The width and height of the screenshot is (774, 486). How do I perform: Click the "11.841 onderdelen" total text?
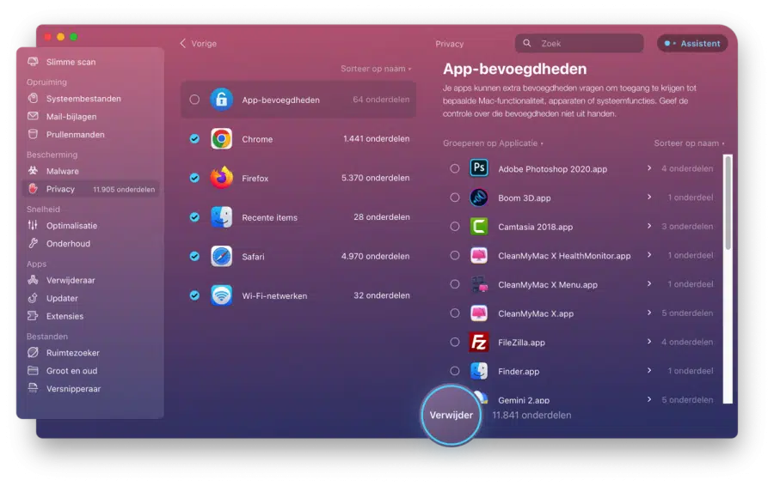point(531,415)
